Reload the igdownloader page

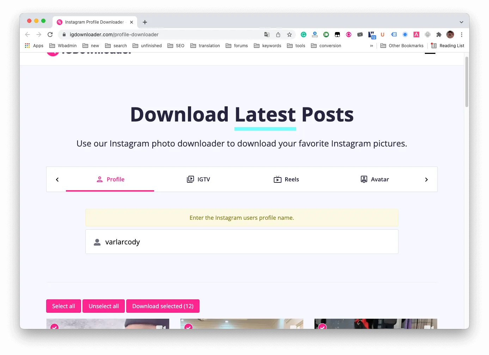tap(50, 35)
